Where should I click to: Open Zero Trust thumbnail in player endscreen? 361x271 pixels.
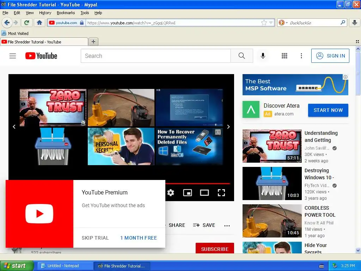(x=53, y=108)
